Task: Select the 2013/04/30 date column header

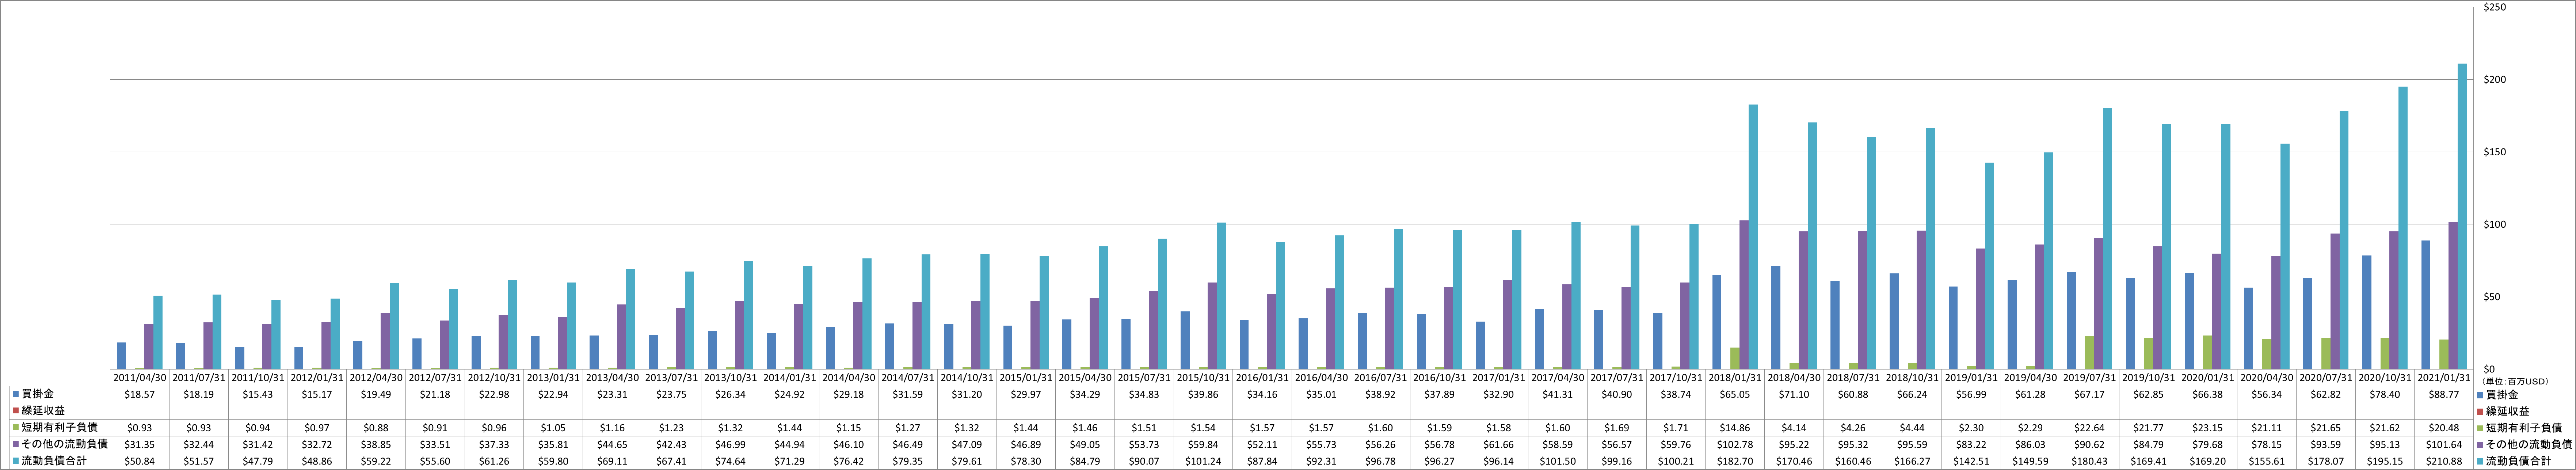Action: [x=612, y=378]
